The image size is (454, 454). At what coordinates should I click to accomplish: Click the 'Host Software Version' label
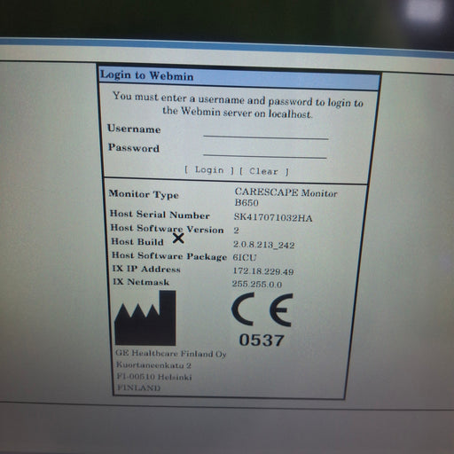click(167, 229)
